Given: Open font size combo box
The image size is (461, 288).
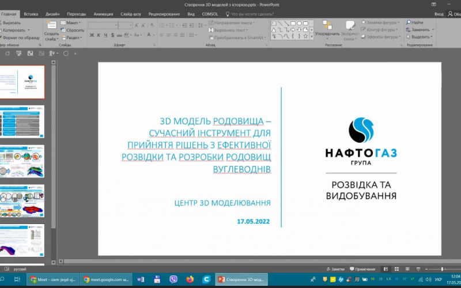Looking at the screenshot, I should (125, 25).
